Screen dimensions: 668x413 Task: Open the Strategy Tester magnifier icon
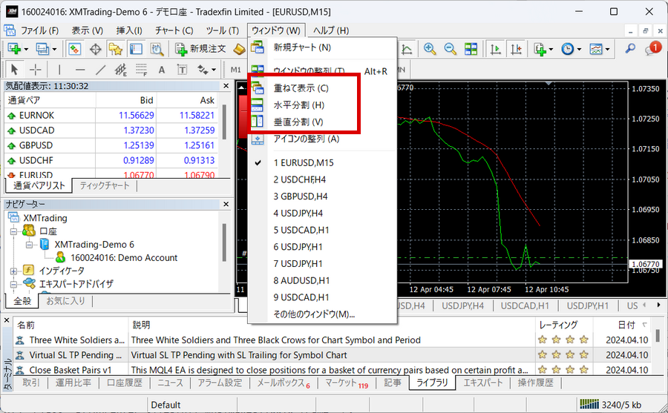pyautogui.click(x=157, y=49)
